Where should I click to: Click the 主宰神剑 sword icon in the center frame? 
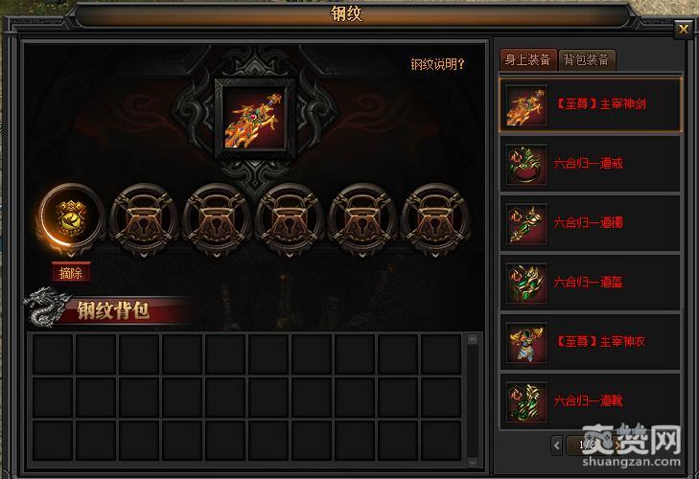(254, 119)
